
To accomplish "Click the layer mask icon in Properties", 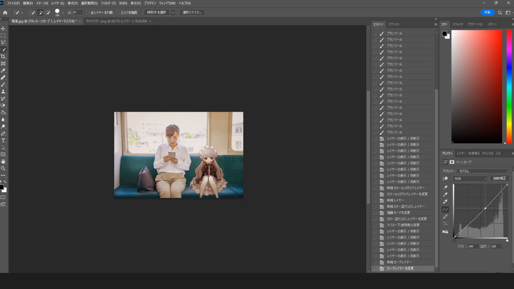I will click(x=452, y=162).
